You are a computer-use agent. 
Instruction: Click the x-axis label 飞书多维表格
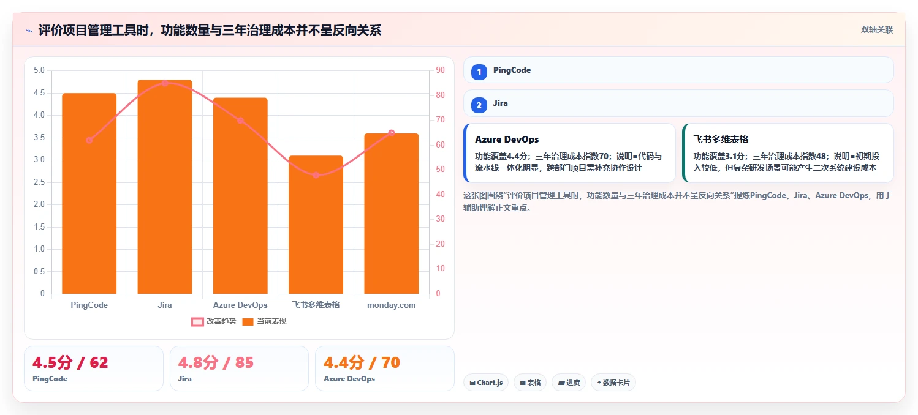(x=316, y=305)
